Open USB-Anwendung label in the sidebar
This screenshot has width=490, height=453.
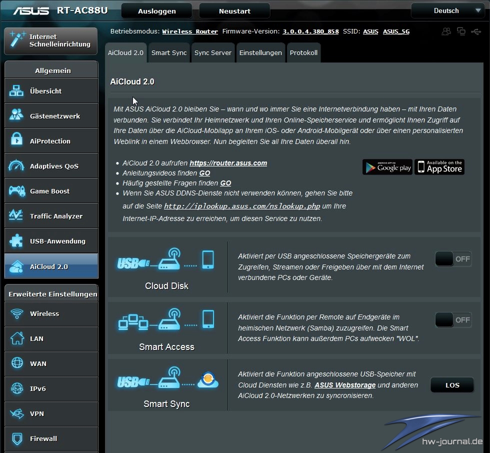[x=57, y=241]
